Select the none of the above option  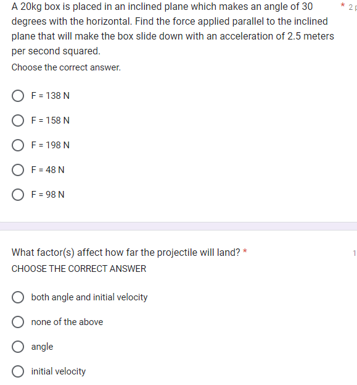point(18,322)
